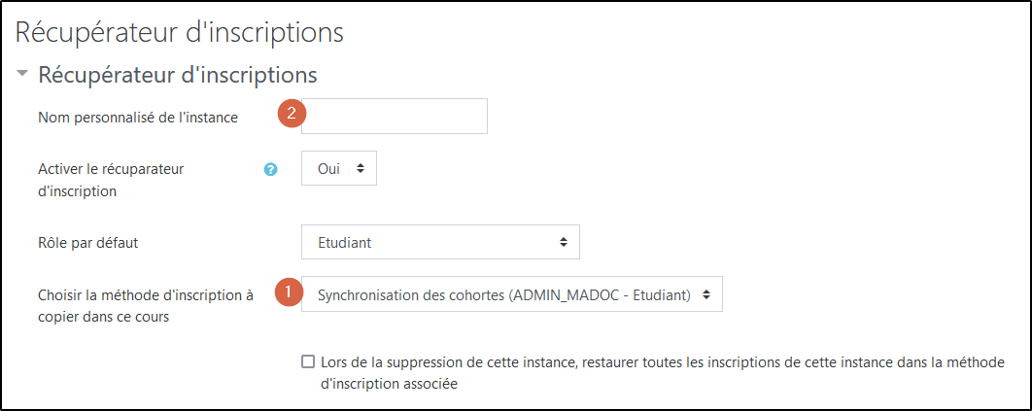Collapse the section using the gray triangle

tap(22, 74)
